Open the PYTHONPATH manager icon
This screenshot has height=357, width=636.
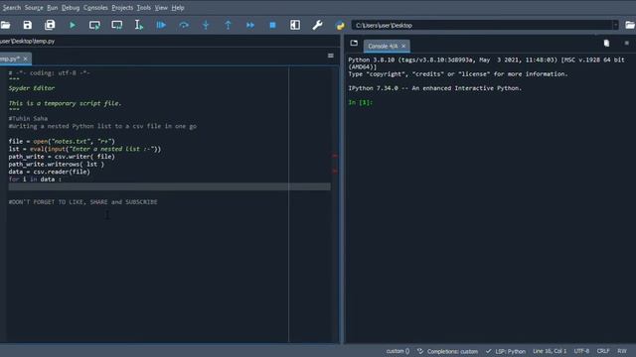pyautogui.click(x=340, y=25)
